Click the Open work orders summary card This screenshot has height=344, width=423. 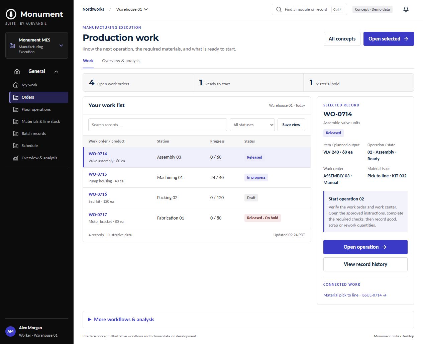pos(138,82)
